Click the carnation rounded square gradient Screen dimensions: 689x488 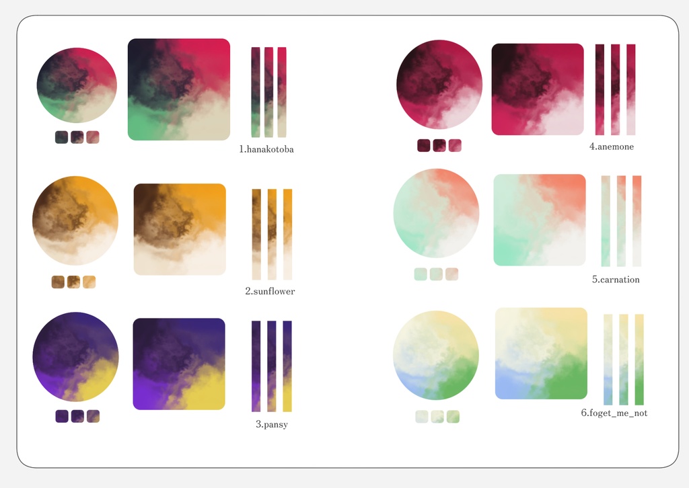coord(540,220)
